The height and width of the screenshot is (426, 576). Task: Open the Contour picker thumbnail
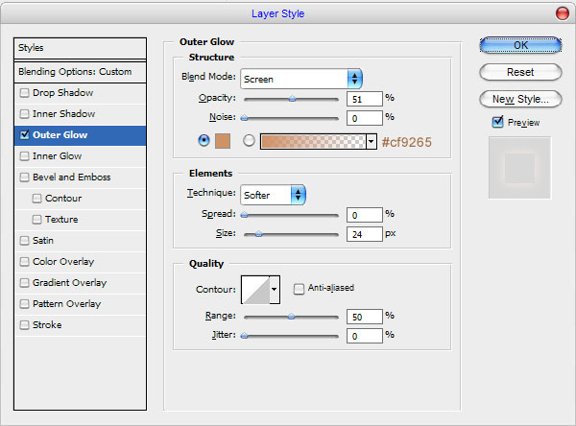coord(254,288)
